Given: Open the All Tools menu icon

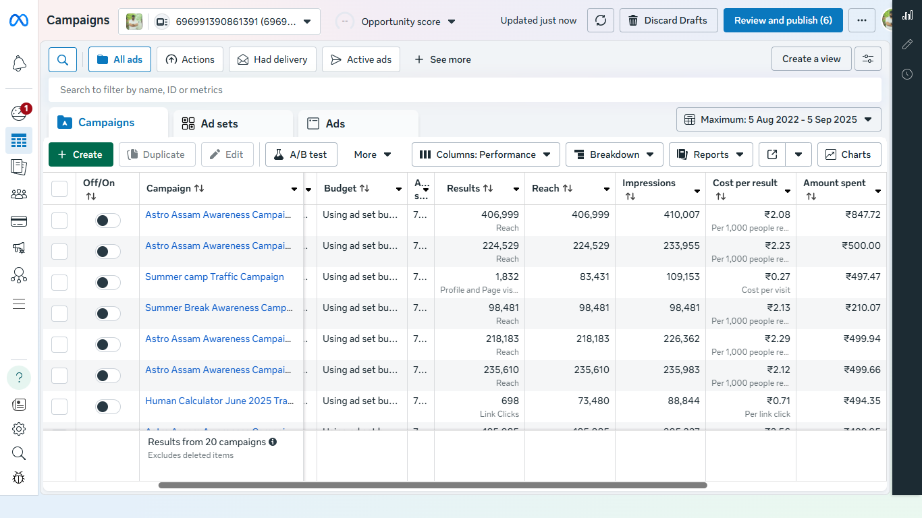Looking at the screenshot, I should click(18, 304).
